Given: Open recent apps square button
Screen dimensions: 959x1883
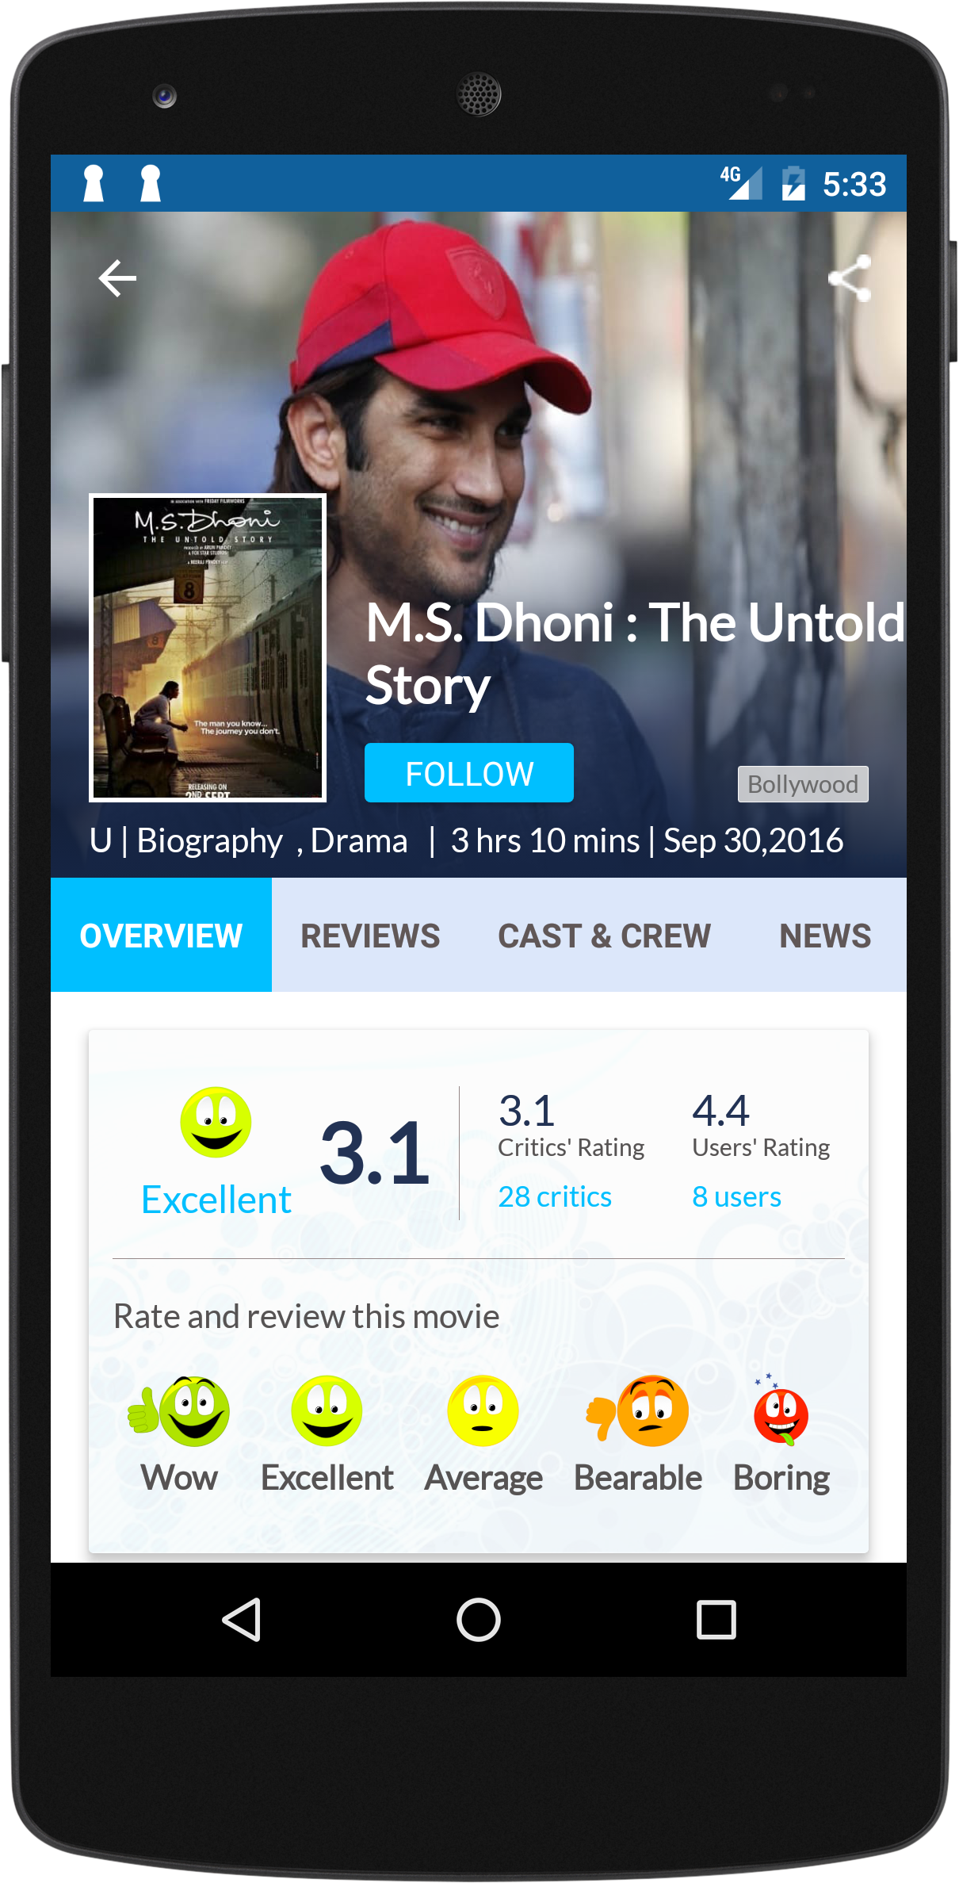Looking at the screenshot, I should 716,1619.
